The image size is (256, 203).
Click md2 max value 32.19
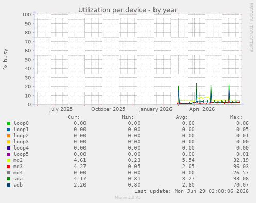click(x=241, y=160)
